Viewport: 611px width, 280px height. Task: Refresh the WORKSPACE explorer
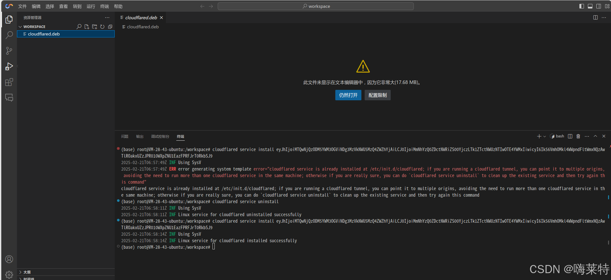coord(102,27)
